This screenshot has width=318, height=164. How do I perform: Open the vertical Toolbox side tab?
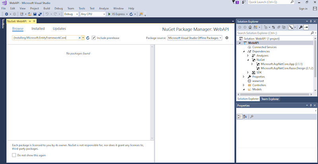[x=3, y=24]
